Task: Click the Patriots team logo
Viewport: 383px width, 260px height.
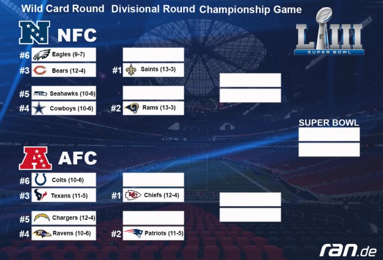Action: pyautogui.click(x=133, y=233)
